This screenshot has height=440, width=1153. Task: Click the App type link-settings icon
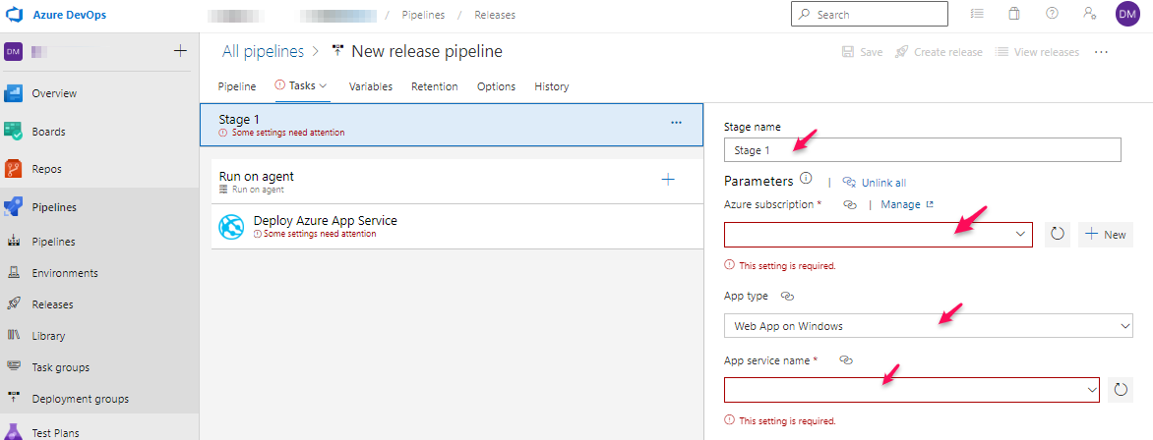tap(788, 296)
